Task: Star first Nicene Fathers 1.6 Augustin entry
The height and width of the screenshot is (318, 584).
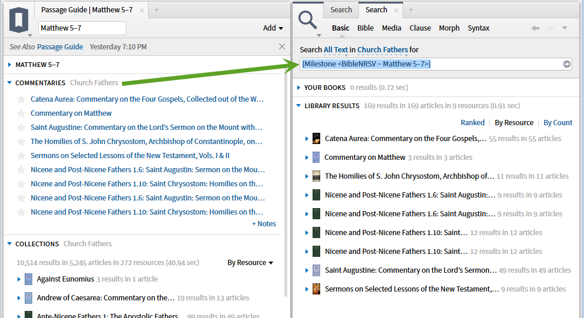Action: point(21,170)
